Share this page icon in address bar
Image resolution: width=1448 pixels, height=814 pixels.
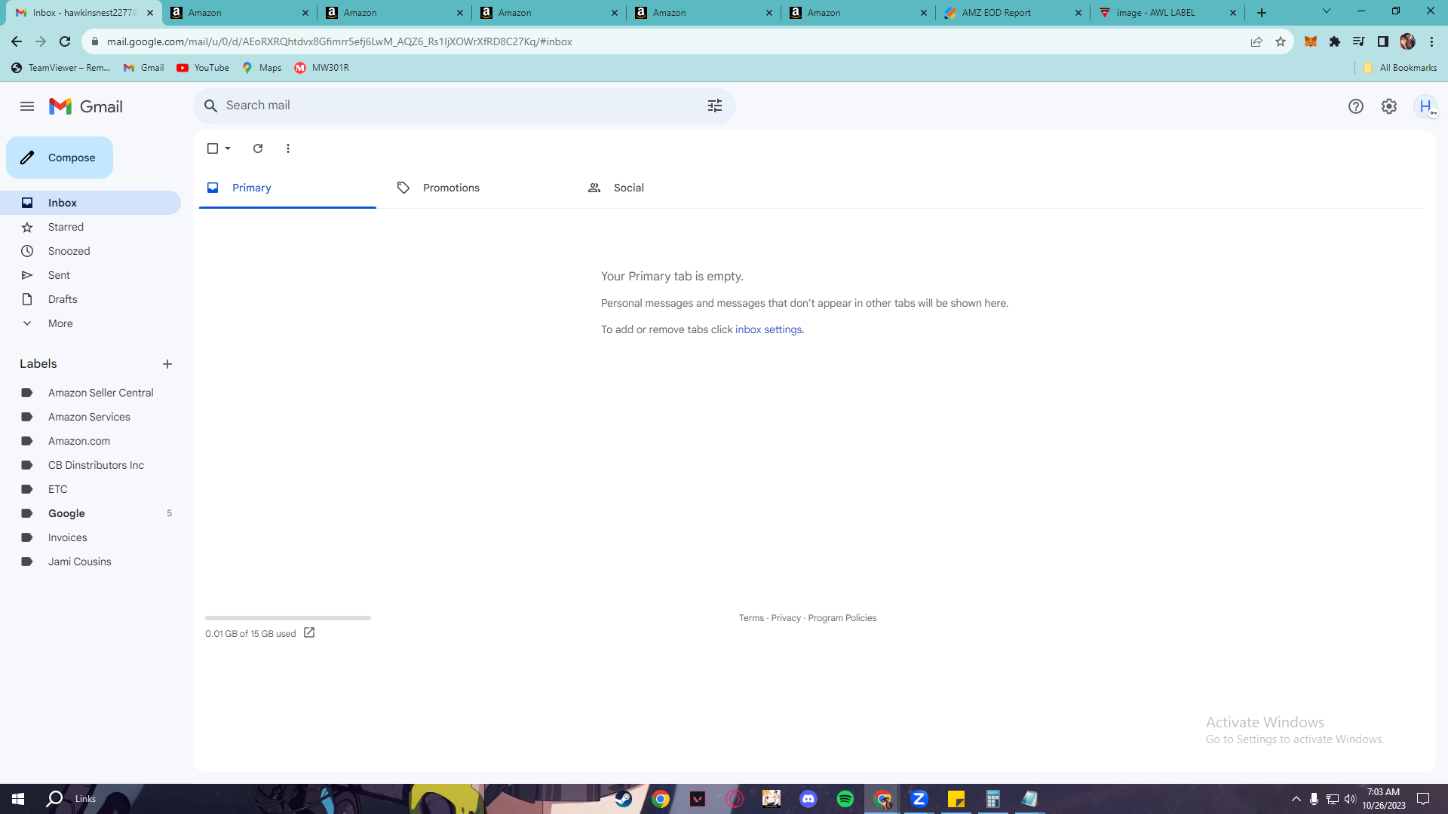pyautogui.click(x=1256, y=41)
